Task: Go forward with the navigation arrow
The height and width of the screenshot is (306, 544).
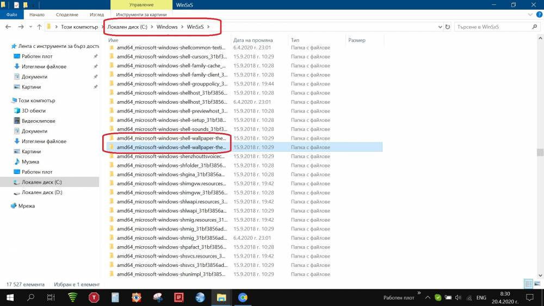Action: pos(21,27)
